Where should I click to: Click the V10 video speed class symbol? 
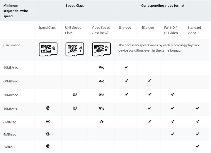(102, 108)
